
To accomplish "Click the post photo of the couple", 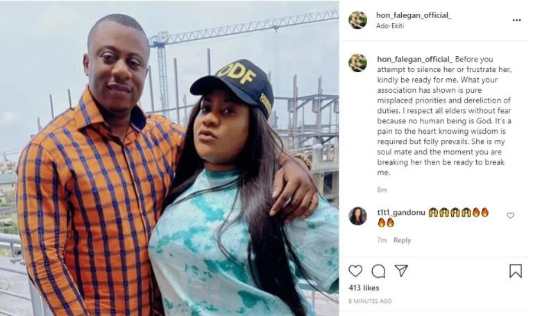I will pos(169,158).
